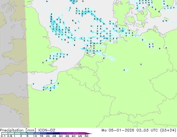Click the "Mo 05-01-2026" date text

click(x=118, y=130)
